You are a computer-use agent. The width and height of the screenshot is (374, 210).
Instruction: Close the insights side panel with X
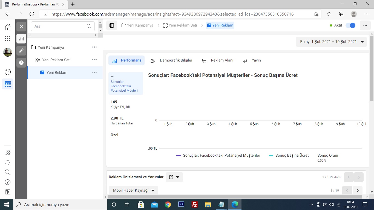pyautogui.click(x=21, y=27)
